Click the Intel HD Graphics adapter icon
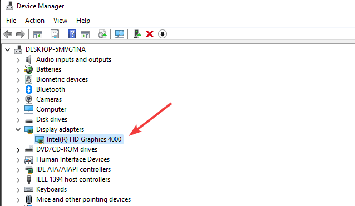This screenshot has height=206, width=355. point(40,139)
